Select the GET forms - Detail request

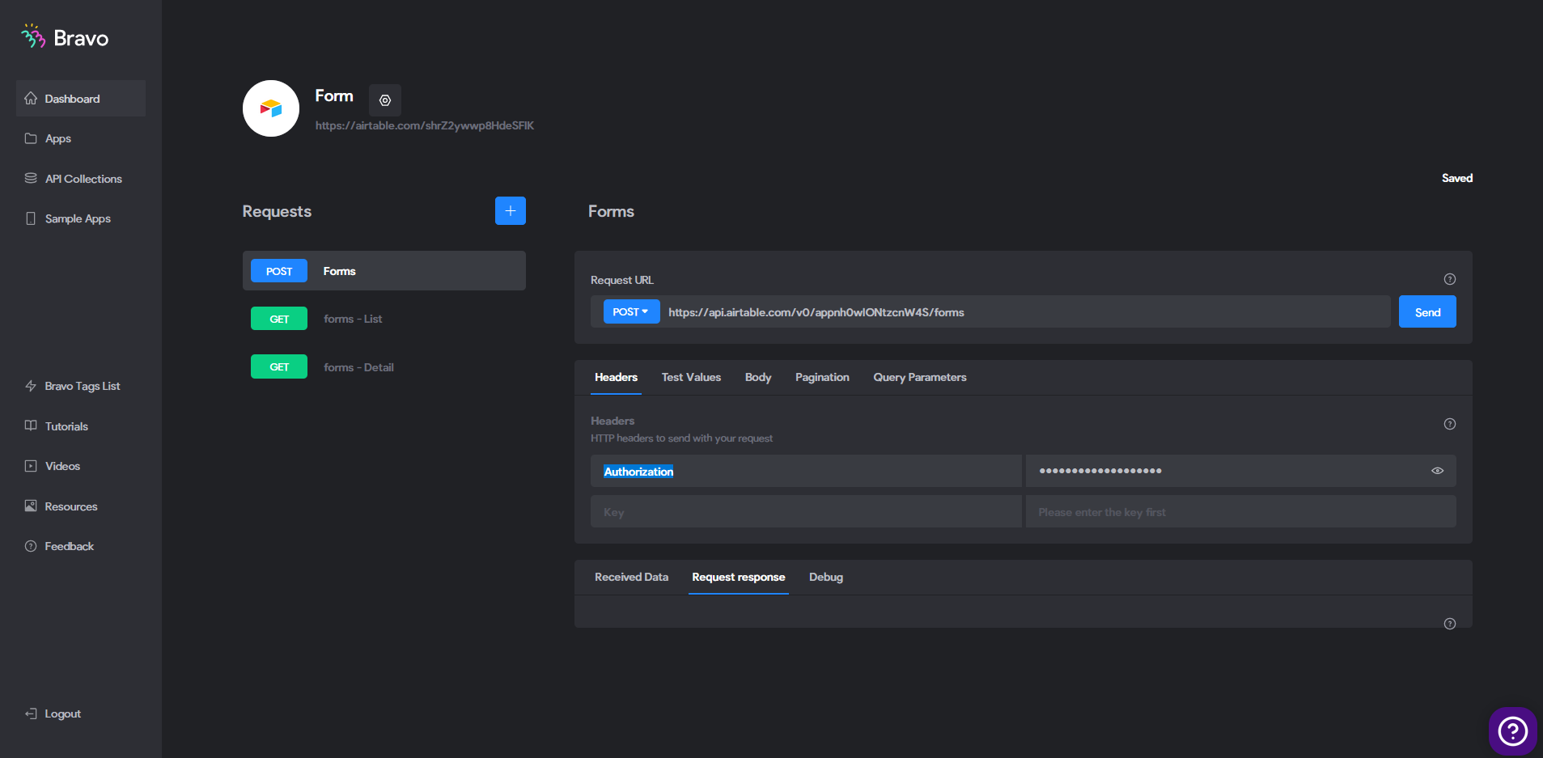pyautogui.click(x=384, y=366)
